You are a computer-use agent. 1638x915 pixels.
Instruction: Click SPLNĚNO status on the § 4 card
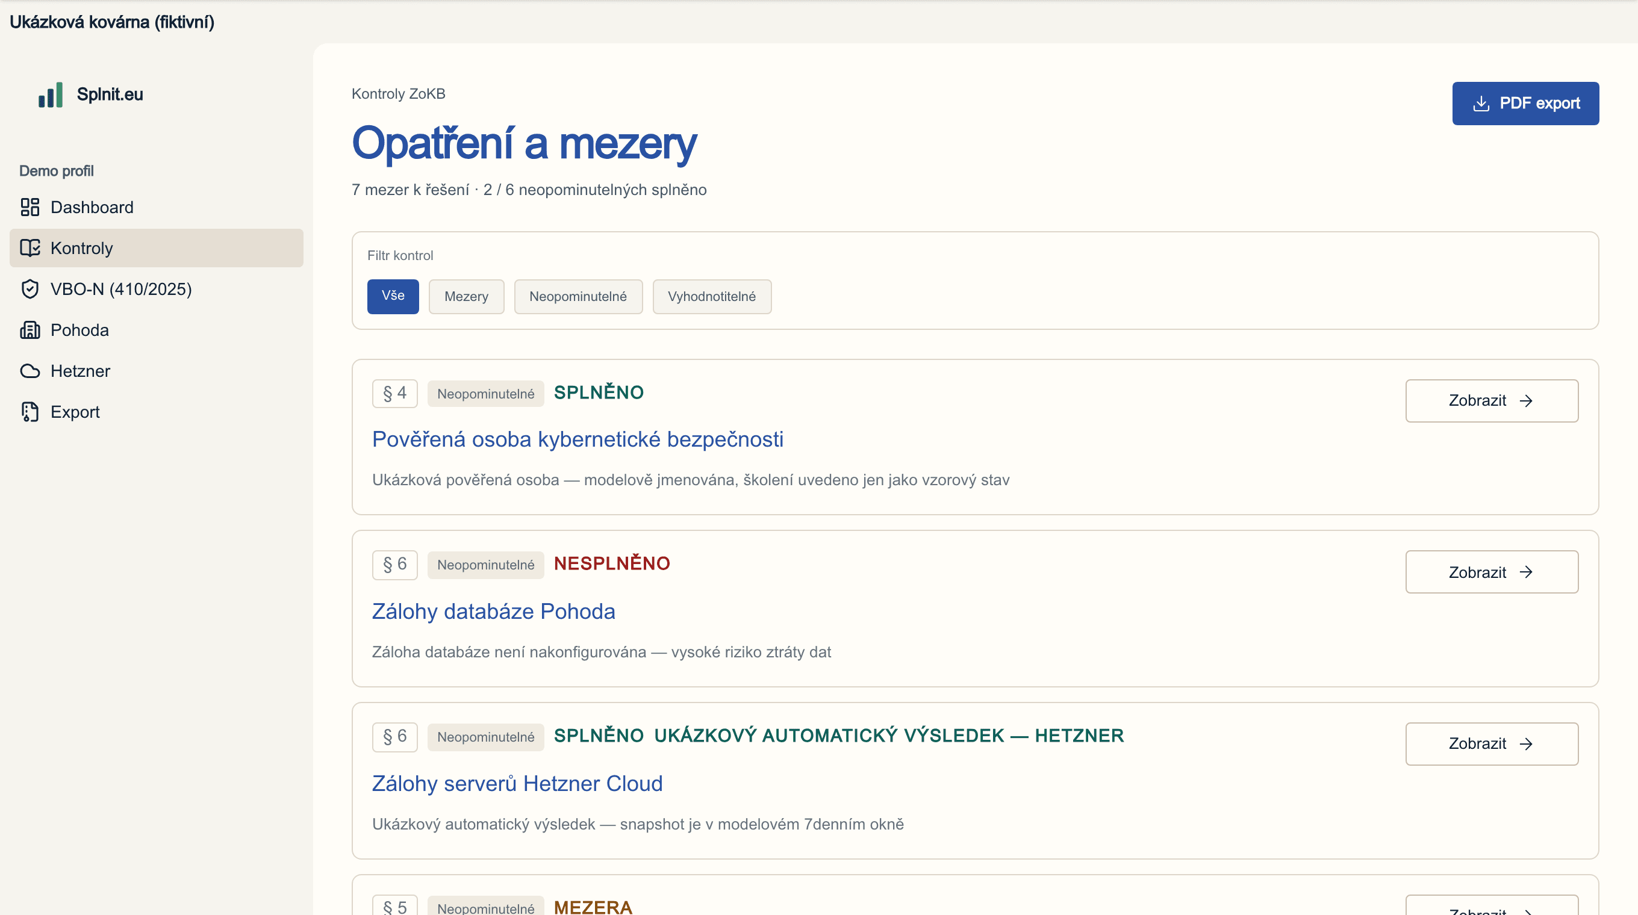pyautogui.click(x=599, y=392)
